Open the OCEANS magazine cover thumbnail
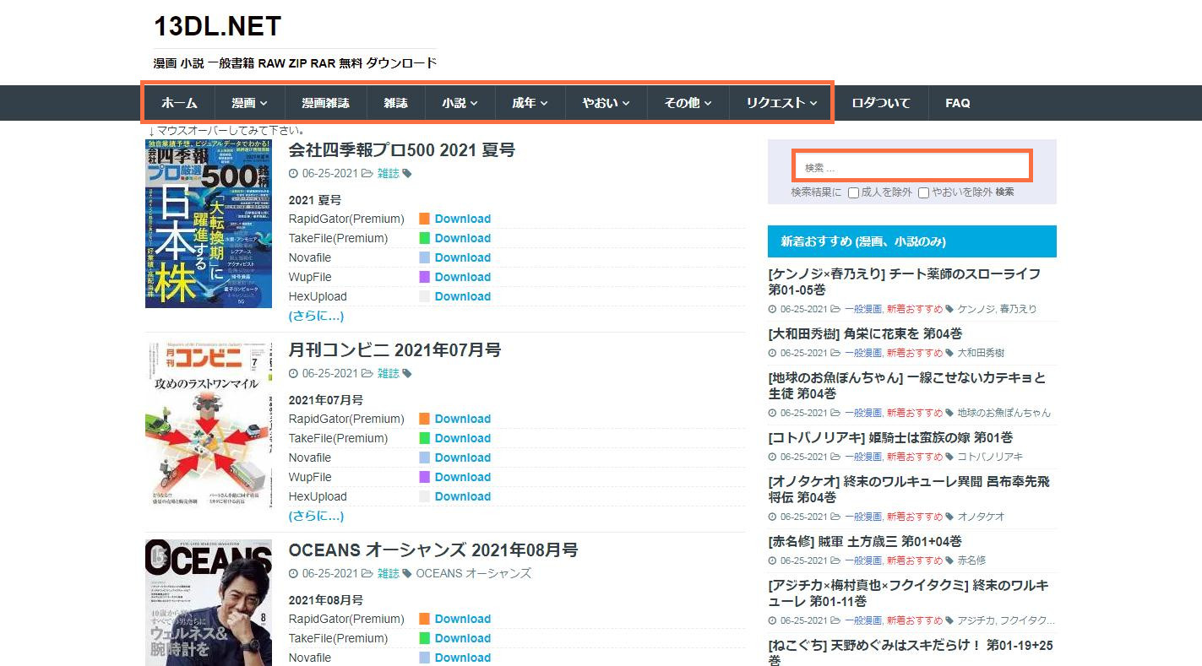 coord(209,603)
